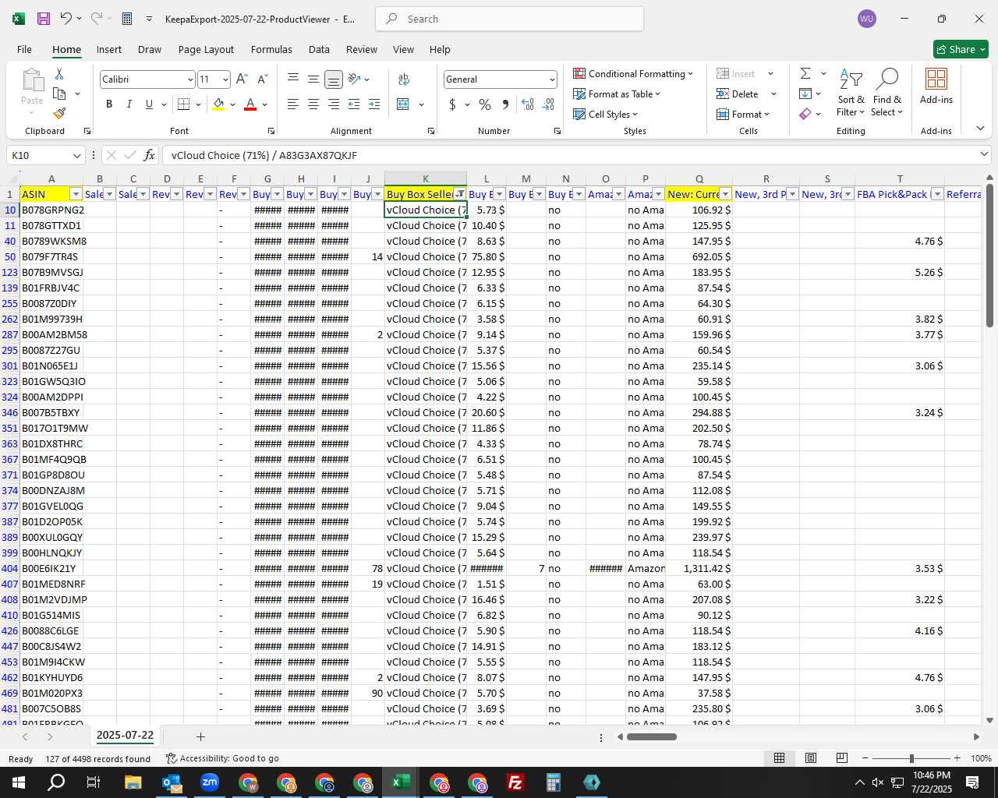Open the Name Box dropdown
This screenshot has width=998, height=798.
point(77,156)
